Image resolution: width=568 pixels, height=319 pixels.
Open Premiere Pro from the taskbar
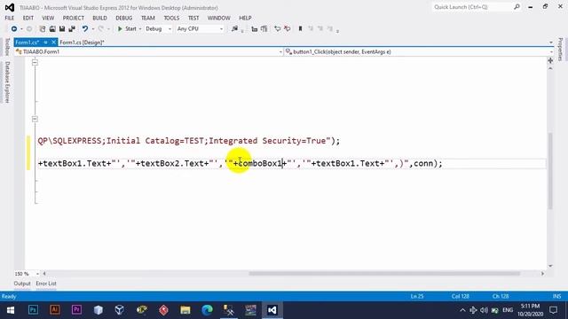tap(76, 310)
